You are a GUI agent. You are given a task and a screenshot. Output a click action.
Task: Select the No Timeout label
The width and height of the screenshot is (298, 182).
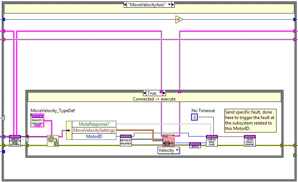coord(203,111)
